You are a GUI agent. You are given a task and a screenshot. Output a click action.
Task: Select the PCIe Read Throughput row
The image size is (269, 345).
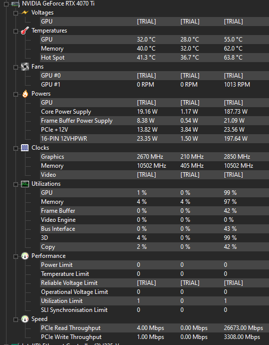click(154, 328)
